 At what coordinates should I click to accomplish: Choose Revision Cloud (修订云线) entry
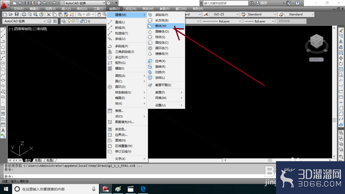click(x=127, y=152)
